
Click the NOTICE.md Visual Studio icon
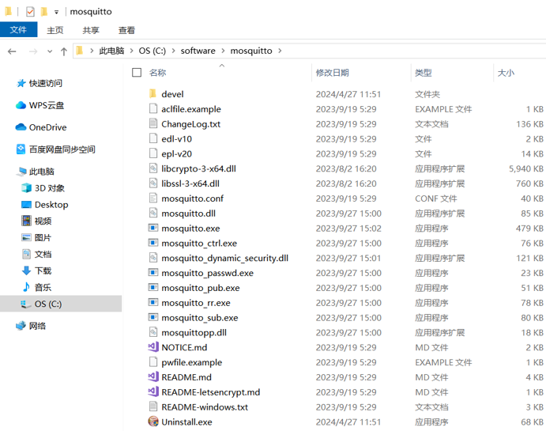click(153, 347)
